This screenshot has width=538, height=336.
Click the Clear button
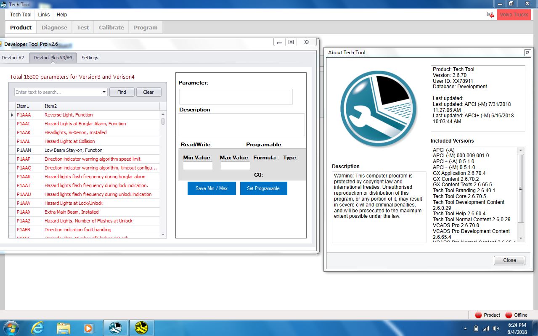coord(148,92)
